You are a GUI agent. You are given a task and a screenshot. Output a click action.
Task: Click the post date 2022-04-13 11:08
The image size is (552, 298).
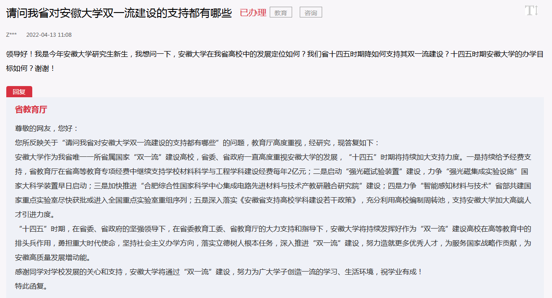[x=49, y=35]
